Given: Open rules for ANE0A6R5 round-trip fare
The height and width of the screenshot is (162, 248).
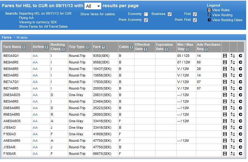Looking at the screenshot, I should 225,141.
